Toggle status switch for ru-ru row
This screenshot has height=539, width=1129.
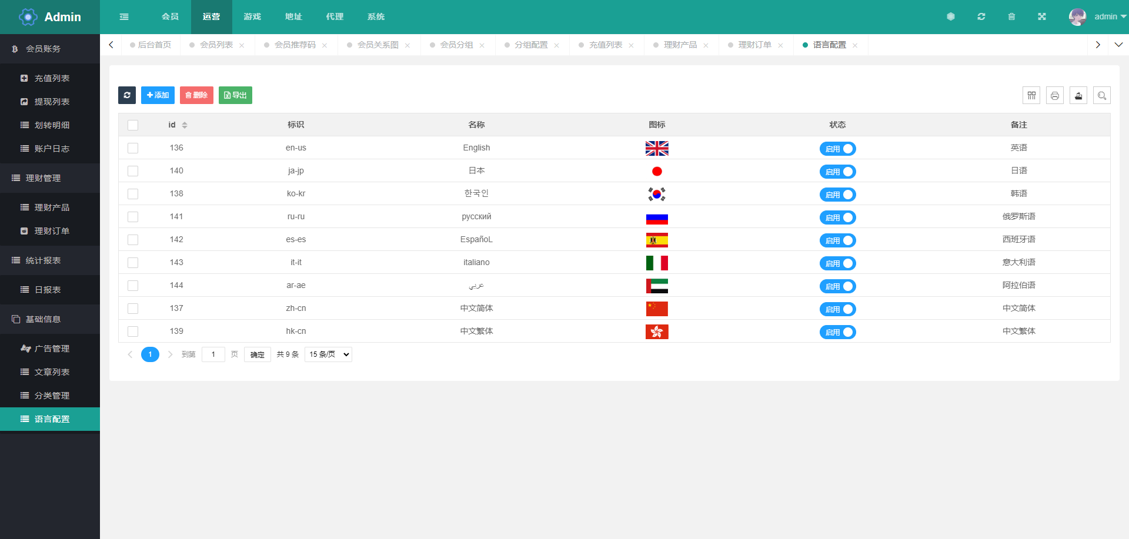click(x=837, y=217)
